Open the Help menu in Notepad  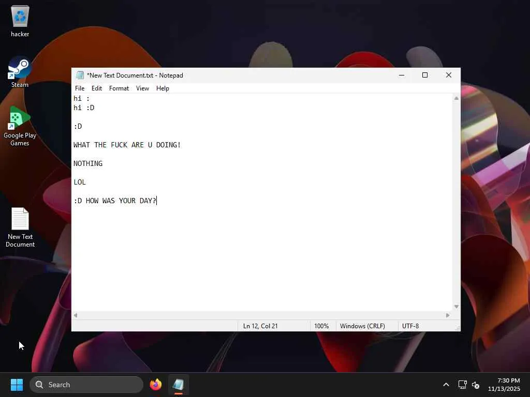163,88
